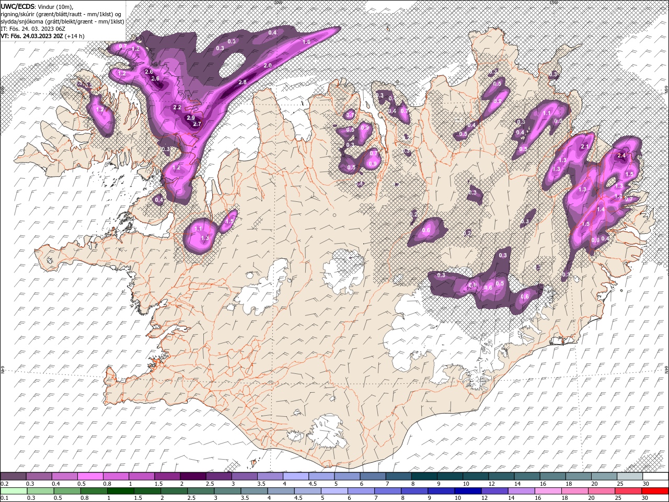Click the '0.1' label on the lower legend scale

click(5, 498)
